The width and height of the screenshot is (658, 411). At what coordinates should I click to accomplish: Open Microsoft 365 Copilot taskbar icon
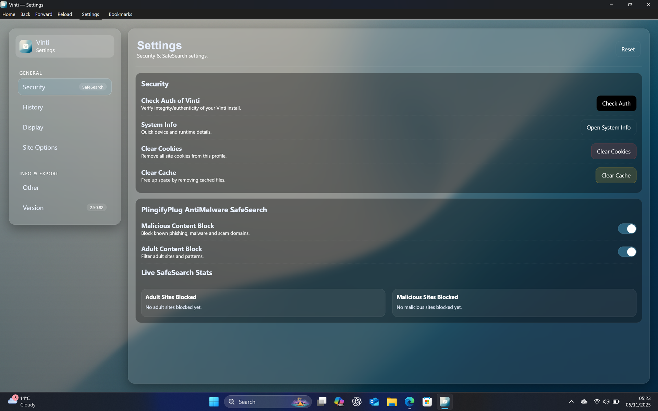point(339,402)
